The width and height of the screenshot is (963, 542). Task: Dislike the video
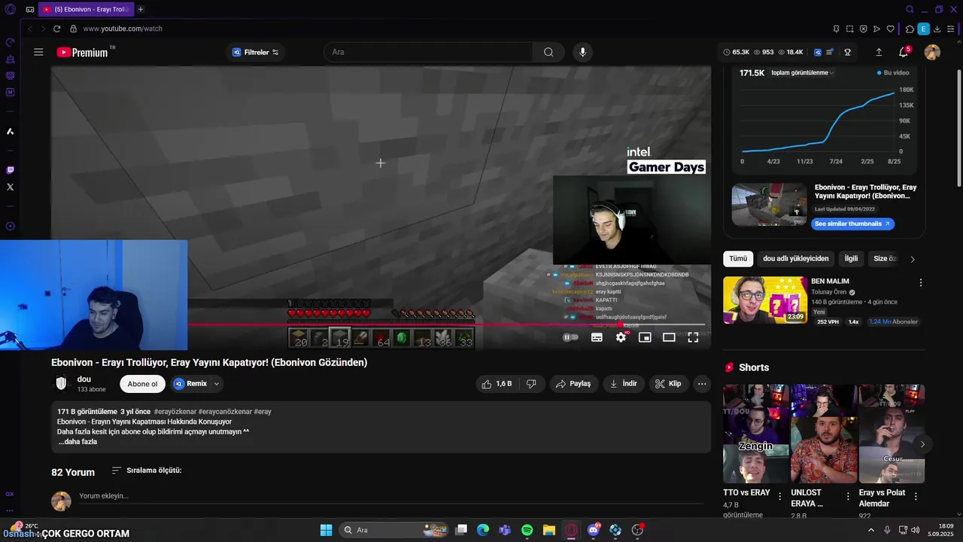pyautogui.click(x=531, y=384)
